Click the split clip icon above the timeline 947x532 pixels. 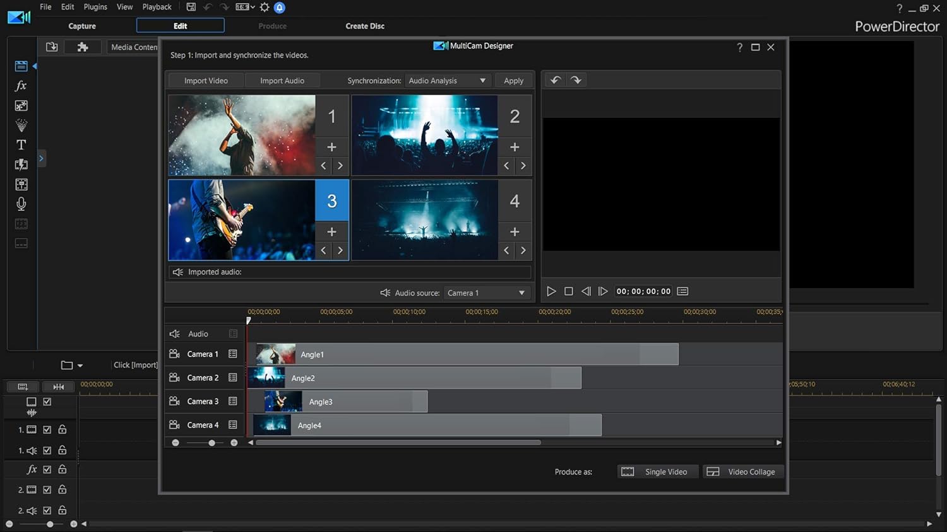(59, 386)
